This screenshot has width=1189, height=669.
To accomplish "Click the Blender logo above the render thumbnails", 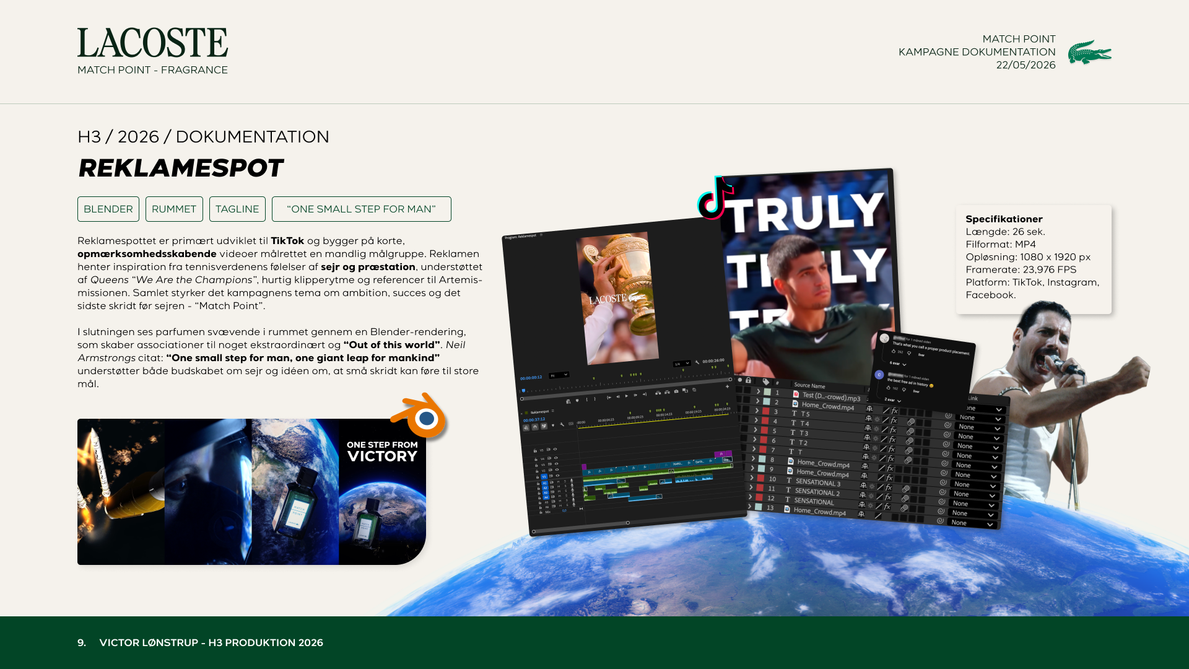I will click(419, 416).
